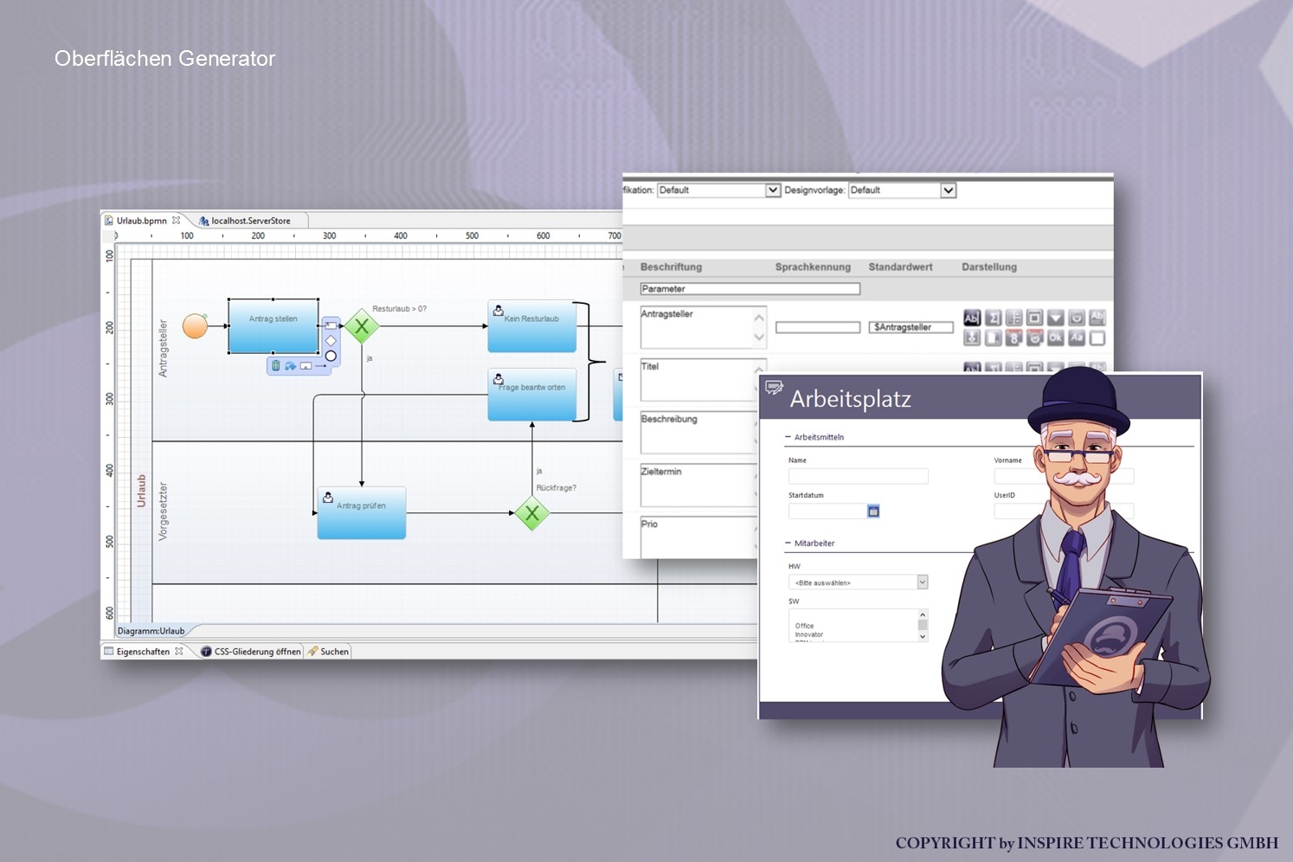Append an end event via context pad circle
The image size is (1293, 862).
click(x=331, y=356)
